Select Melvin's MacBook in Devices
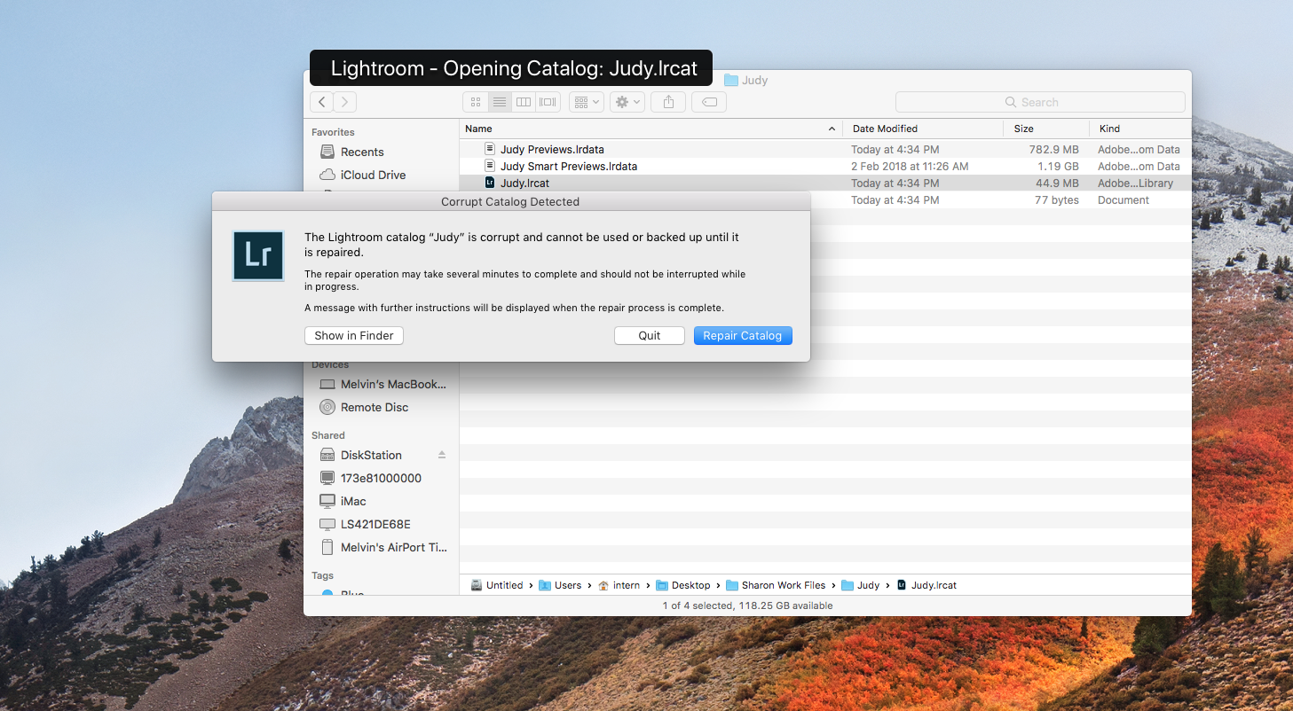 pyautogui.click(x=382, y=384)
